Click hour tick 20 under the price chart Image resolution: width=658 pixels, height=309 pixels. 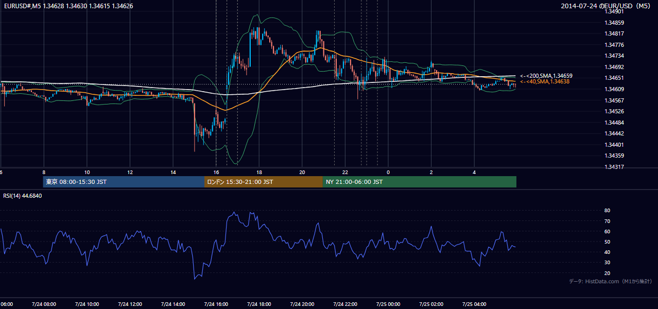point(302,172)
